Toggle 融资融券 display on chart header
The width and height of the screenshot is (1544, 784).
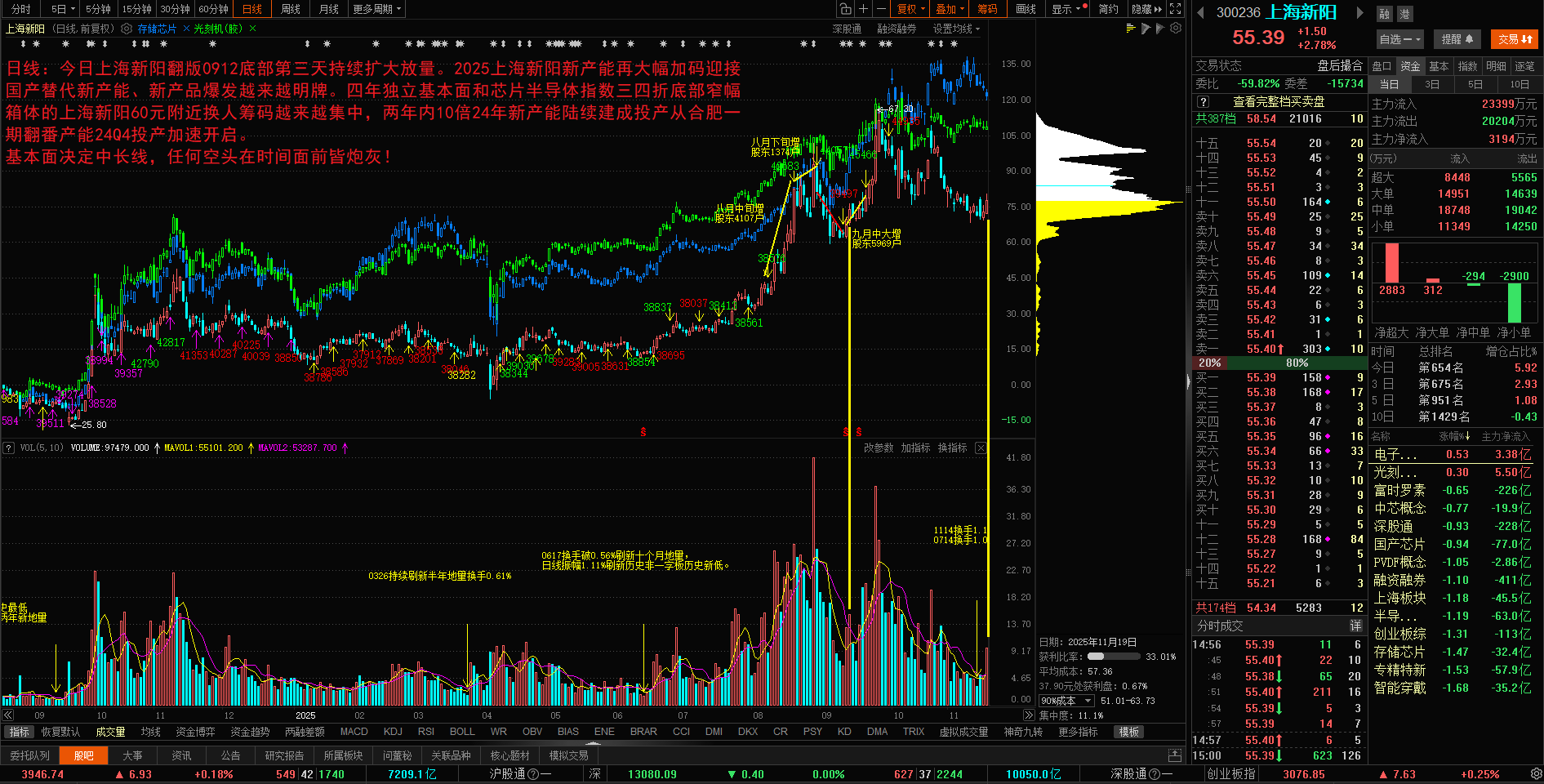[897, 29]
